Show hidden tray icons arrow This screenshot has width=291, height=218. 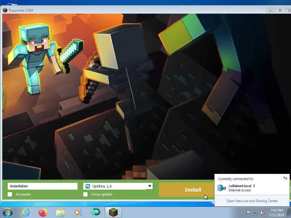(x=242, y=213)
